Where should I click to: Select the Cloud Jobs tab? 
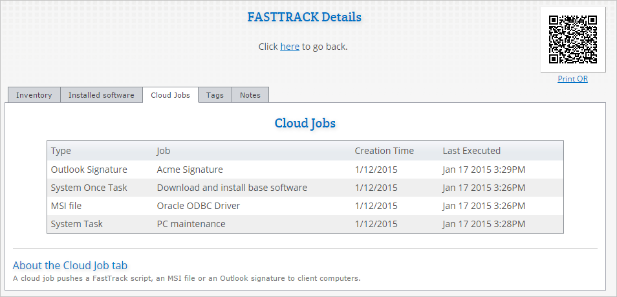click(170, 95)
